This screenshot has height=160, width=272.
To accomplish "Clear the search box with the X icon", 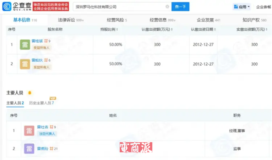I will (167, 6).
